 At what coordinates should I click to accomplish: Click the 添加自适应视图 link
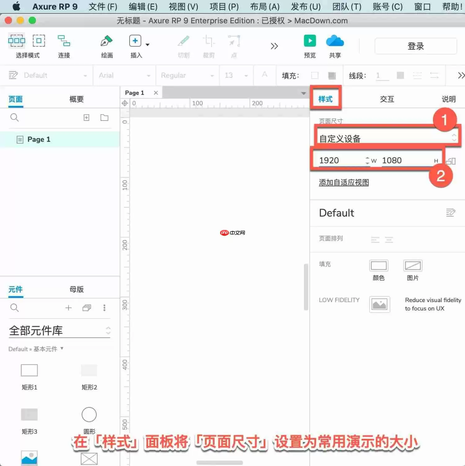pos(343,182)
